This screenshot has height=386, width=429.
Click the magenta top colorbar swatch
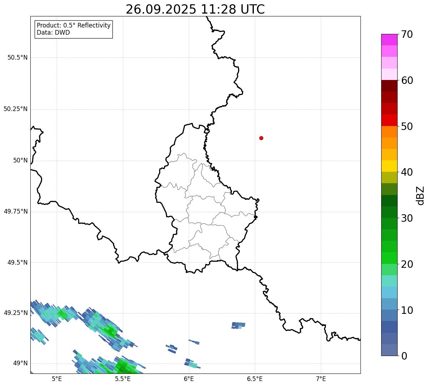click(x=389, y=40)
